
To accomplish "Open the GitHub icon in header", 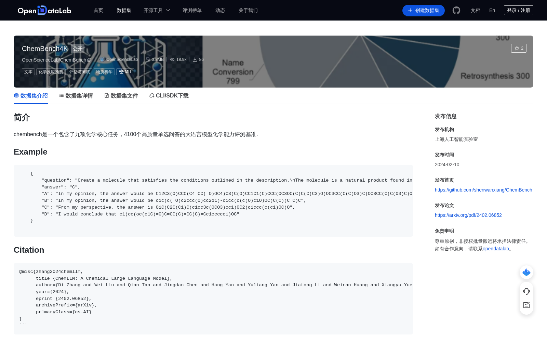I will coord(456,10).
